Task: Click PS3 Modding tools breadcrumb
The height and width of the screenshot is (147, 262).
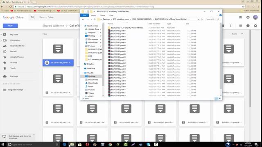Action: 121,19
